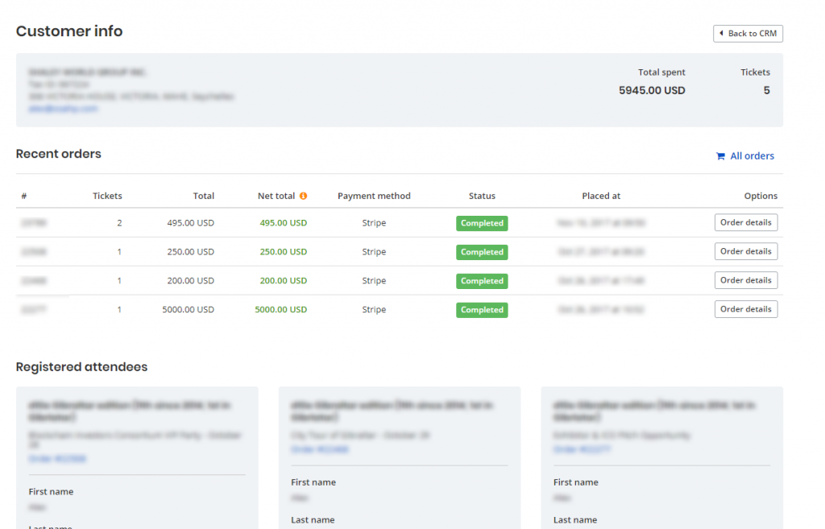Click the customer's blue email address link

(x=63, y=109)
